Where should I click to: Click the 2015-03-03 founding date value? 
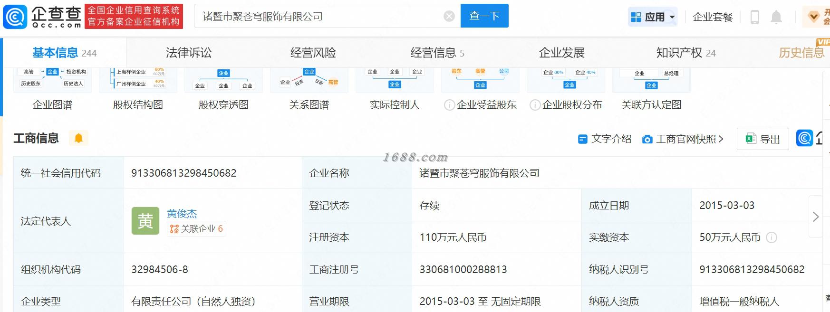click(x=727, y=205)
